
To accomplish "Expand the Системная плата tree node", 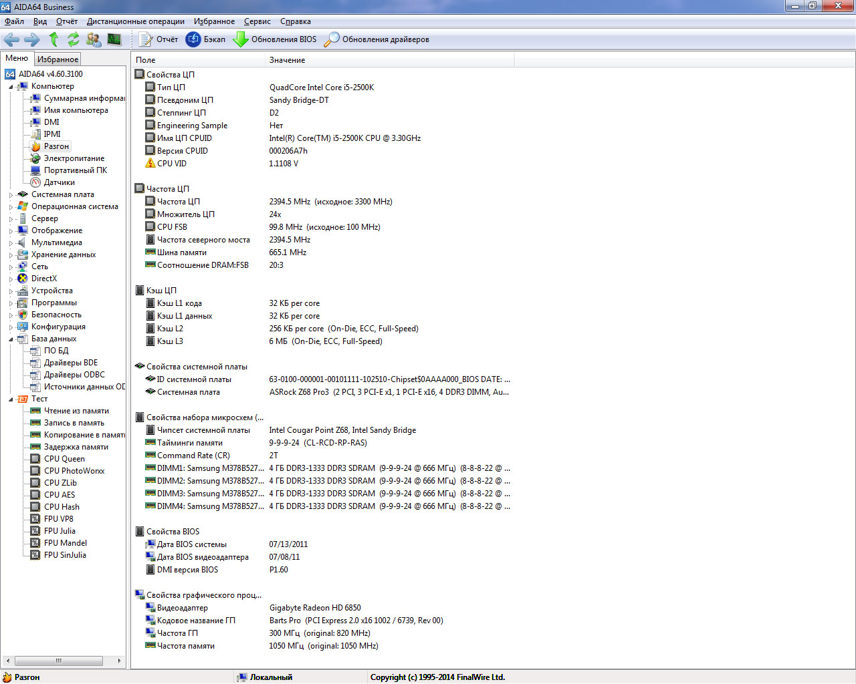I will pyautogui.click(x=11, y=195).
